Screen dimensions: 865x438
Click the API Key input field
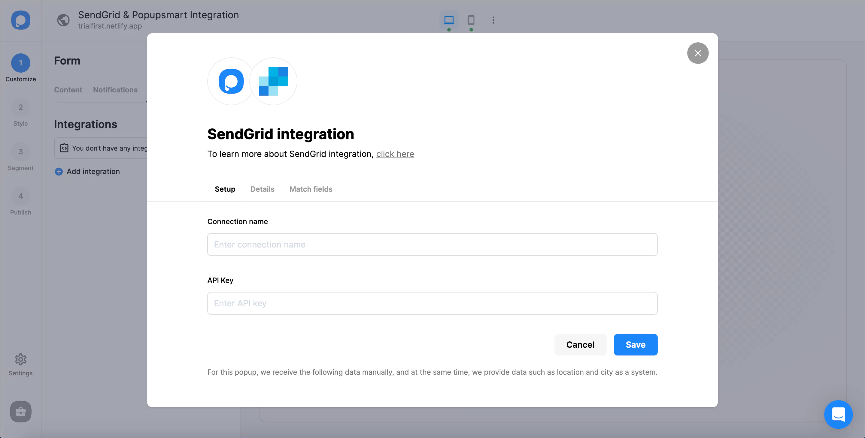433,303
